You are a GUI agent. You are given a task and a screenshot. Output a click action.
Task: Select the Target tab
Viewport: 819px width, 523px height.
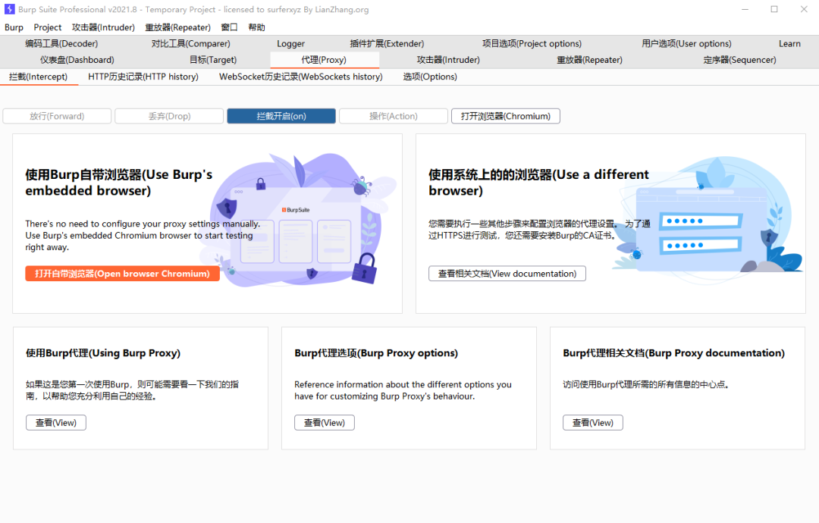(x=213, y=60)
